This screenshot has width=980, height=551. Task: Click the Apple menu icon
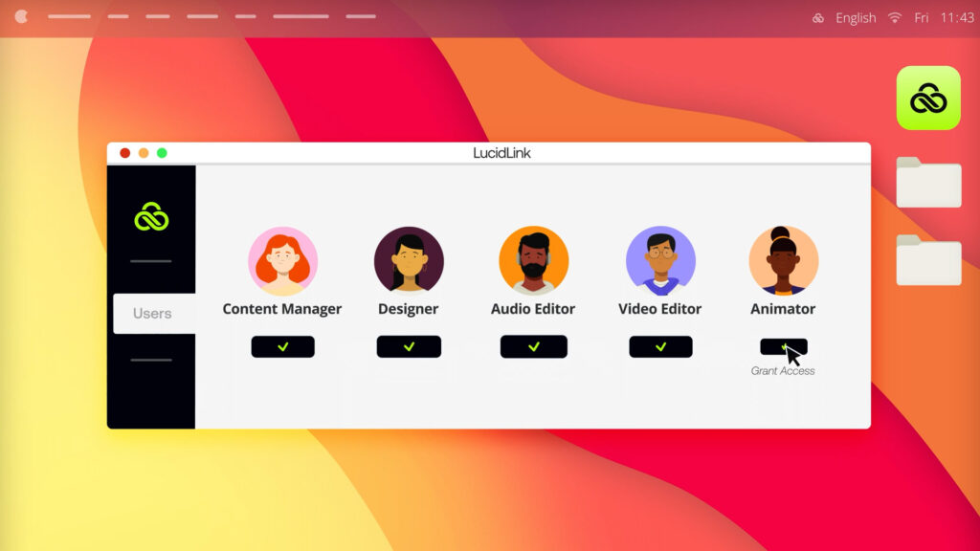21,16
